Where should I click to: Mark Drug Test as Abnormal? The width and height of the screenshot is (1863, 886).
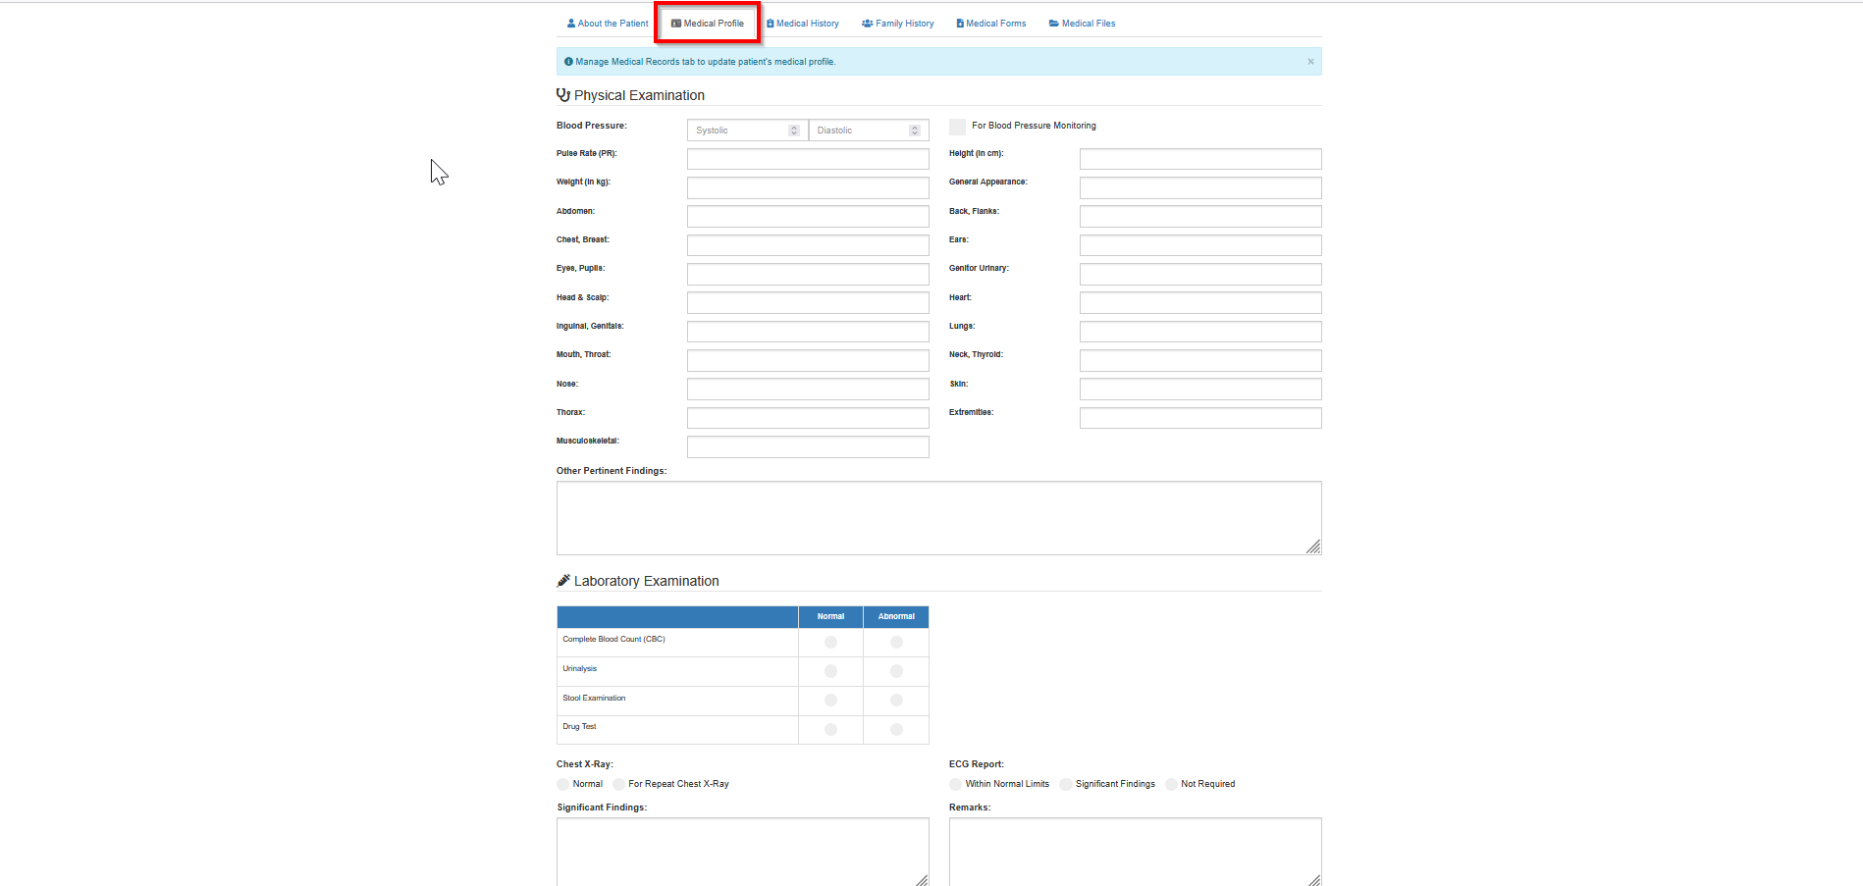click(896, 730)
